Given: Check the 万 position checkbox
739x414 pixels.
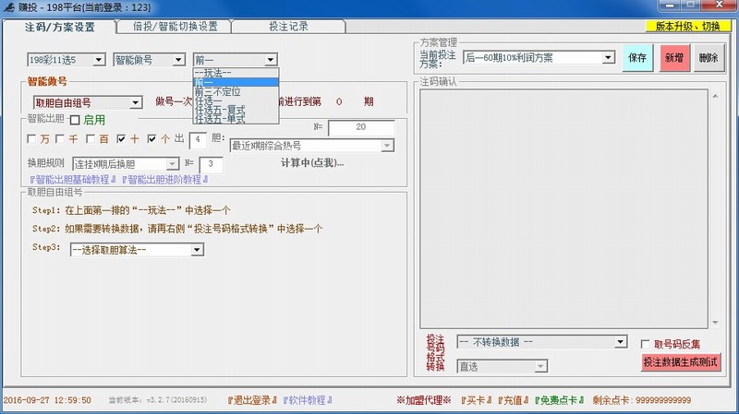Looking at the screenshot, I should click(33, 139).
